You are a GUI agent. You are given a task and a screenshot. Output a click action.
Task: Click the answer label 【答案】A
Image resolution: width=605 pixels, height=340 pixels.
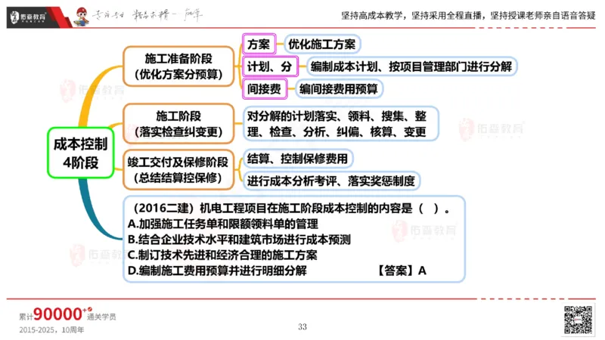tap(402, 270)
